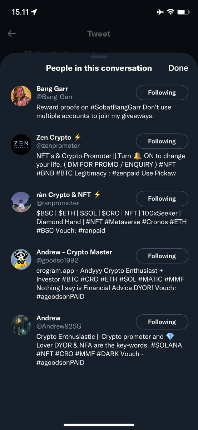Toggle Following for Bang Garr

point(162,92)
